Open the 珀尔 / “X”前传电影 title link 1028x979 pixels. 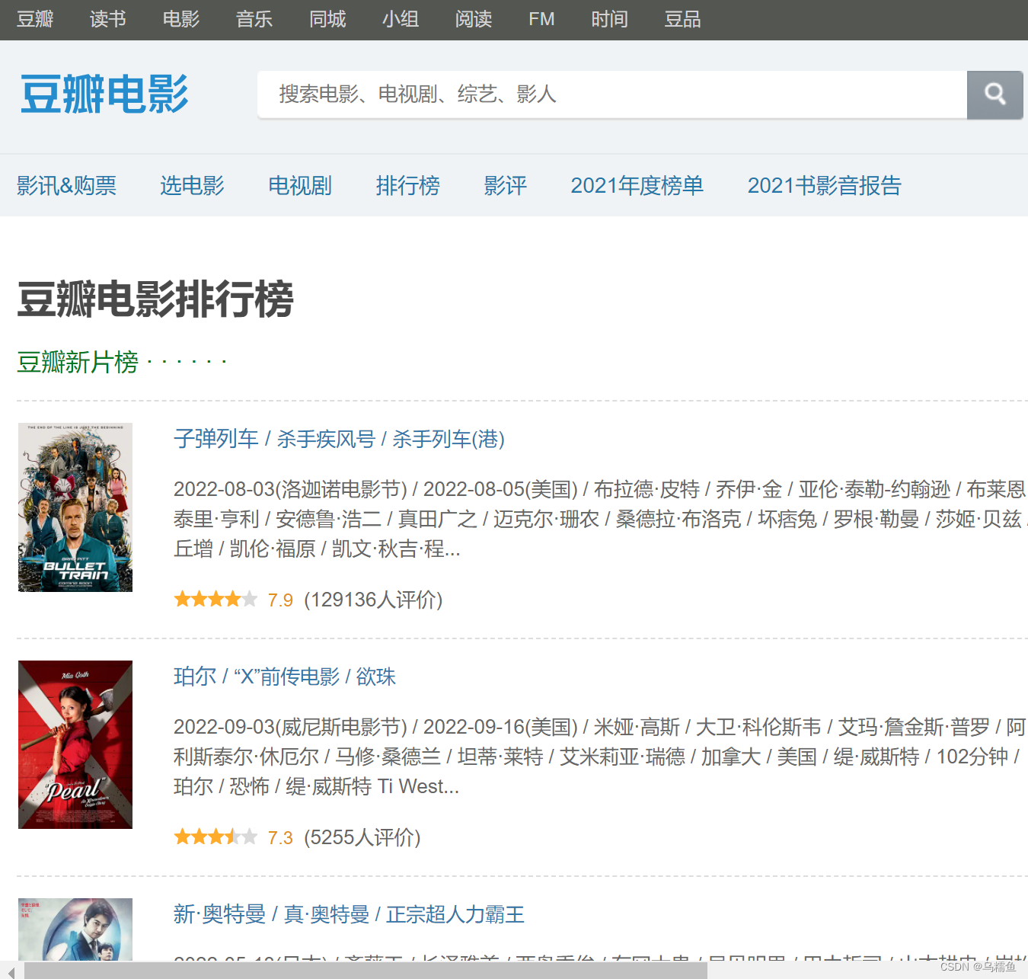click(285, 677)
